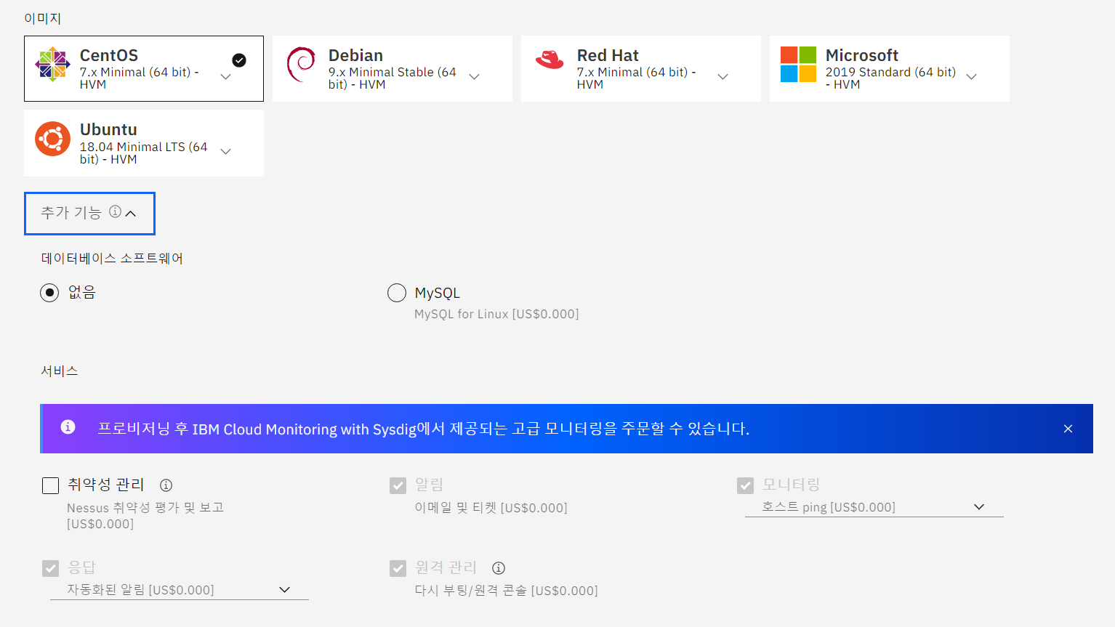
Task: Choose the Red Hat image card title
Action: (x=608, y=55)
